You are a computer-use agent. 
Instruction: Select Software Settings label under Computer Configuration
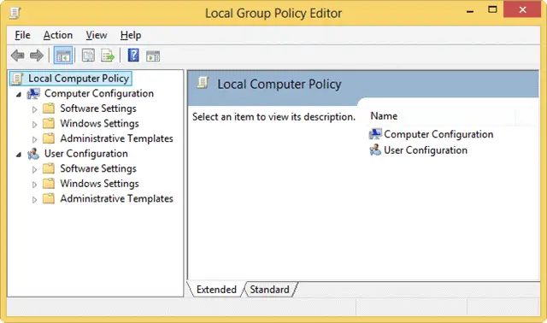[98, 109]
